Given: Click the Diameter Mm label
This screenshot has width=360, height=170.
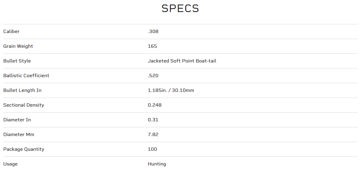Looking at the screenshot, I should coord(19,135).
